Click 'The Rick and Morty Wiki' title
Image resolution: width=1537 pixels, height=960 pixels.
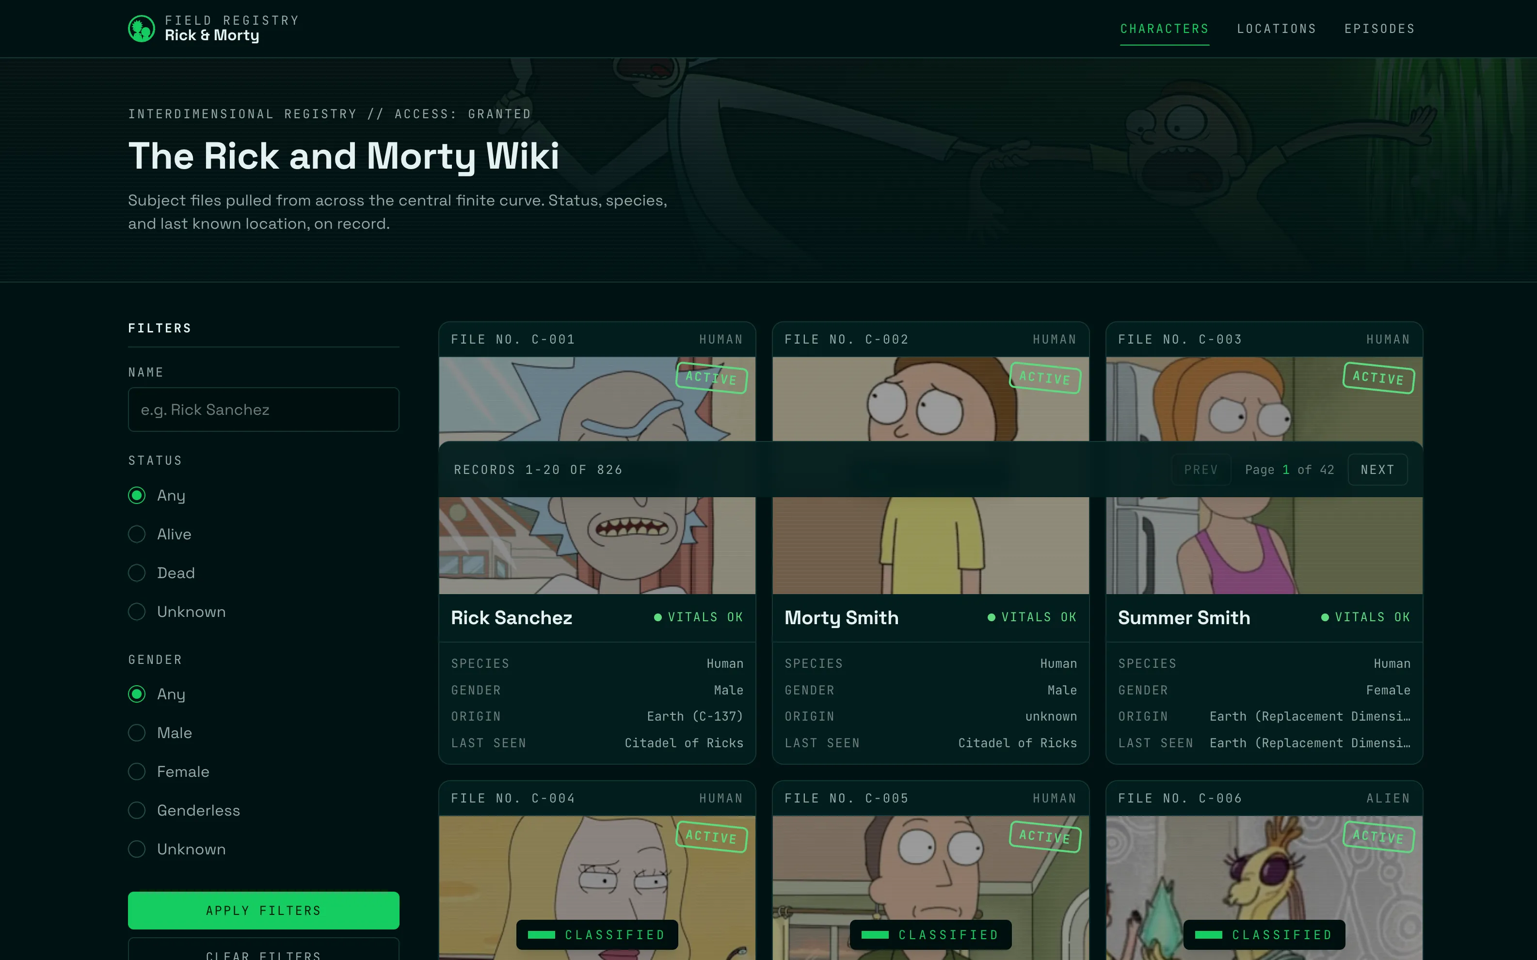(x=344, y=156)
